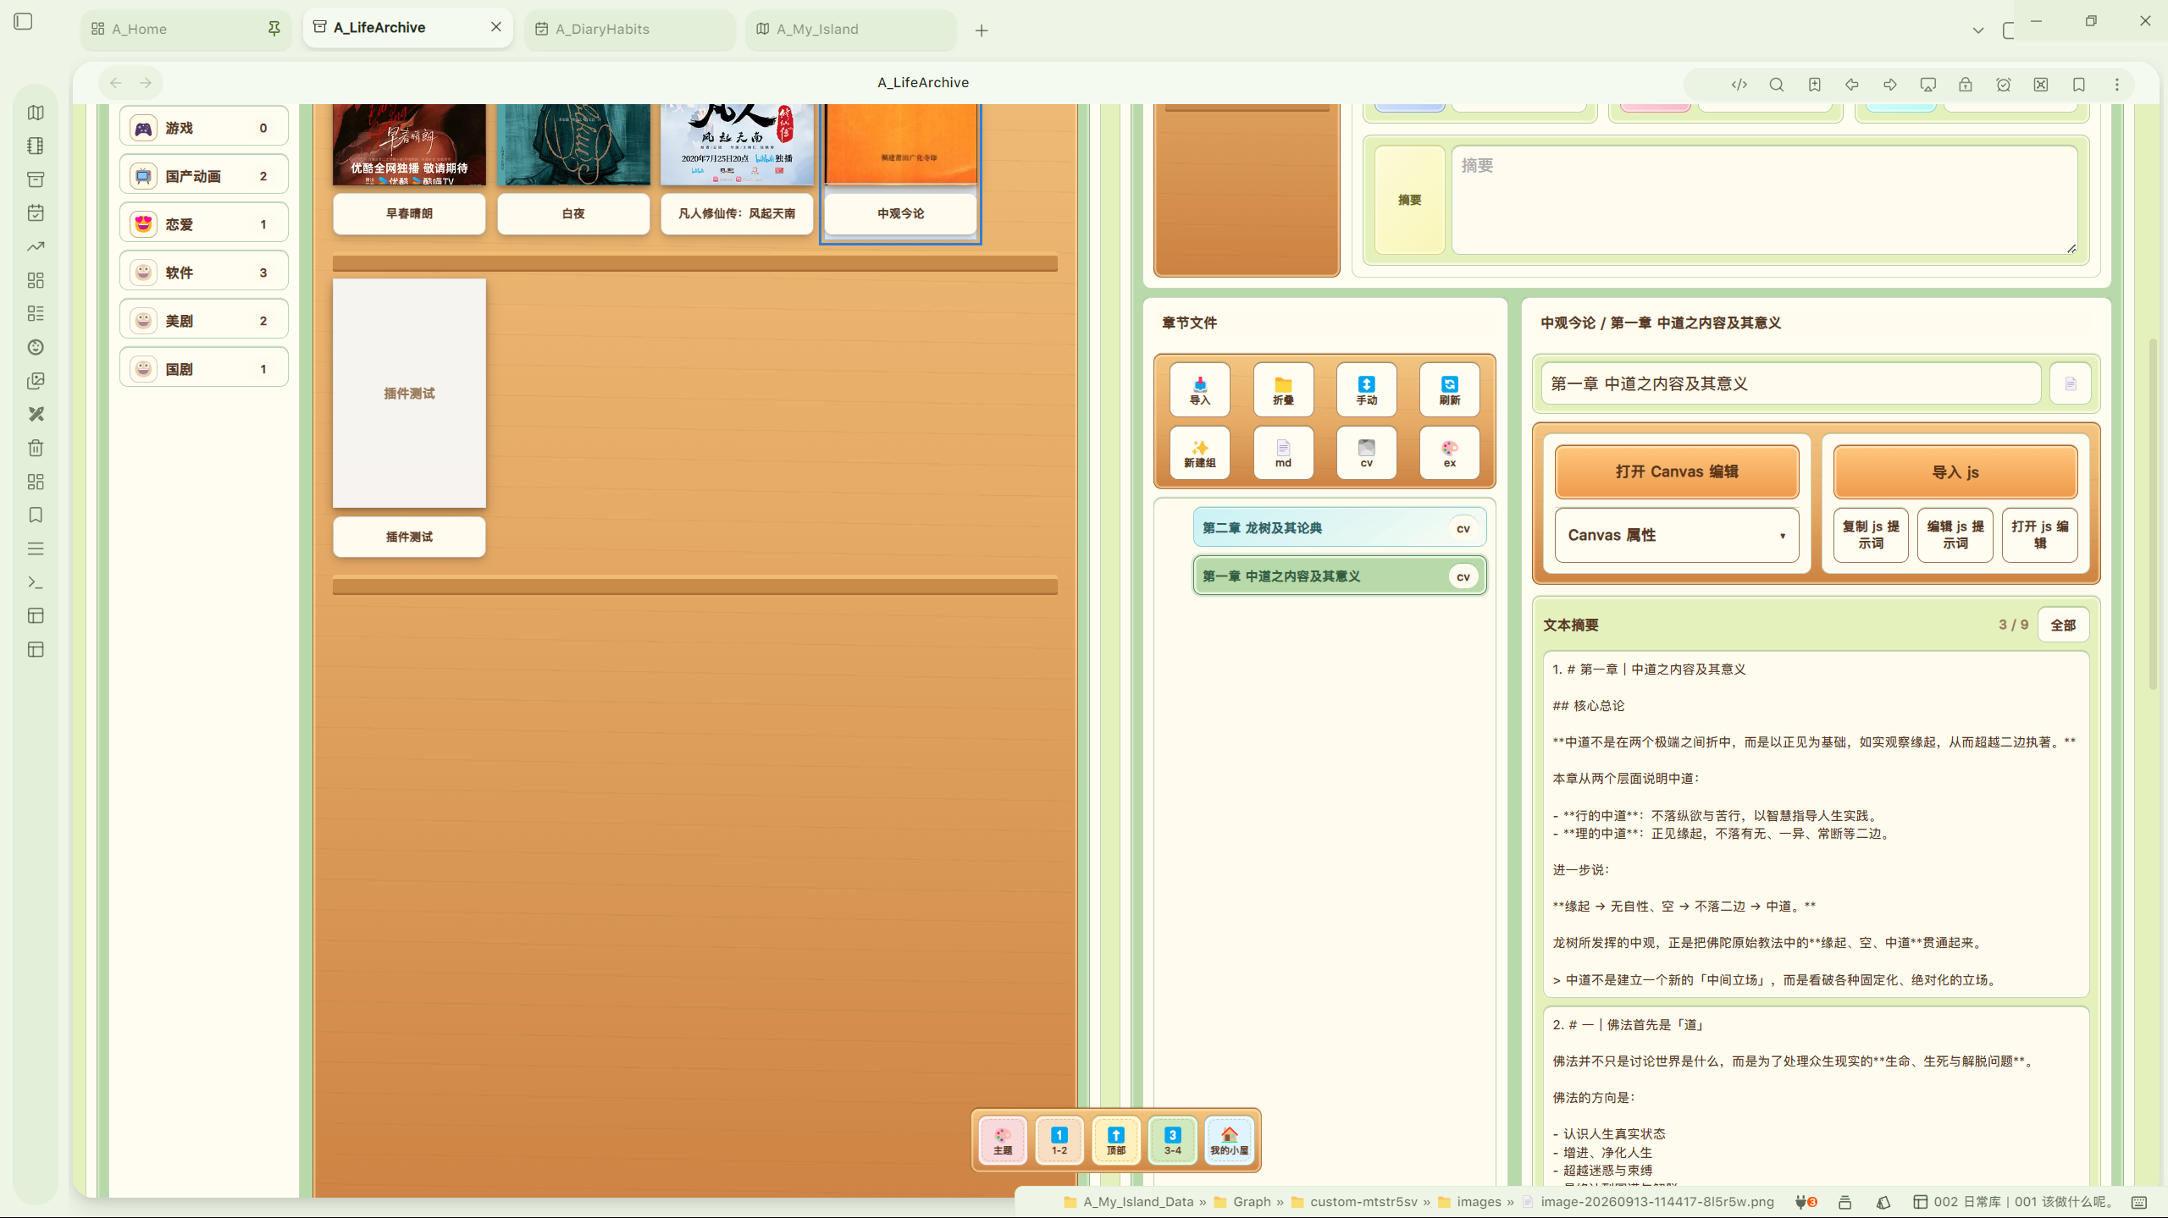Image resolution: width=2168 pixels, height=1218 pixels.
Task: Click the document icon beside chapter title field
Action: (2070, 384)
